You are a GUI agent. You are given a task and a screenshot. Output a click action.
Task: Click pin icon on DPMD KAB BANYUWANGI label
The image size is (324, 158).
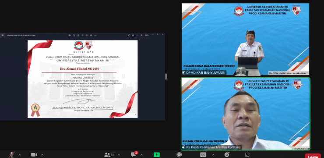coord(183,73)
